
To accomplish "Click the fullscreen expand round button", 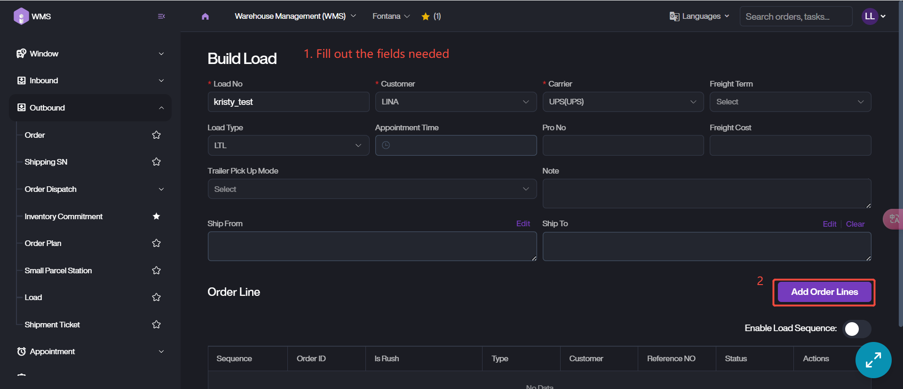I will tap(873, 360).
